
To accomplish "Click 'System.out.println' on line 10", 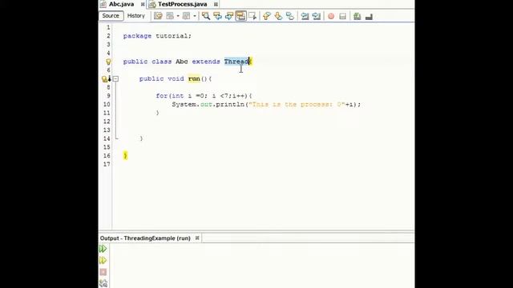I will pos(208,105).
